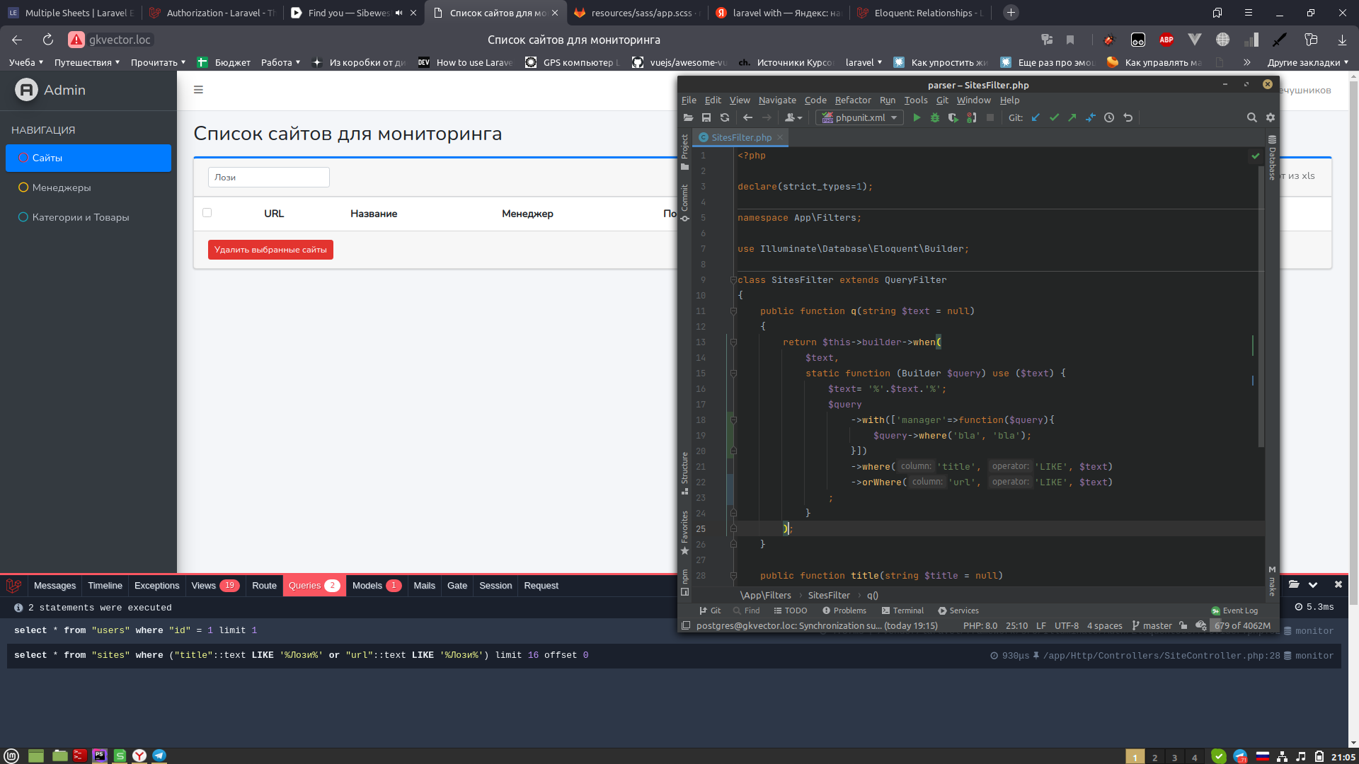The image size is (1359, 764).
Task: Open the Terminal tool window
Action: click(902, 610)
